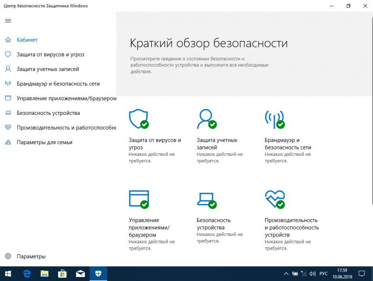This screenshot has width=373, height=281.
Task: Go to Безопасность устройства in sidebar
Action: 48,113
